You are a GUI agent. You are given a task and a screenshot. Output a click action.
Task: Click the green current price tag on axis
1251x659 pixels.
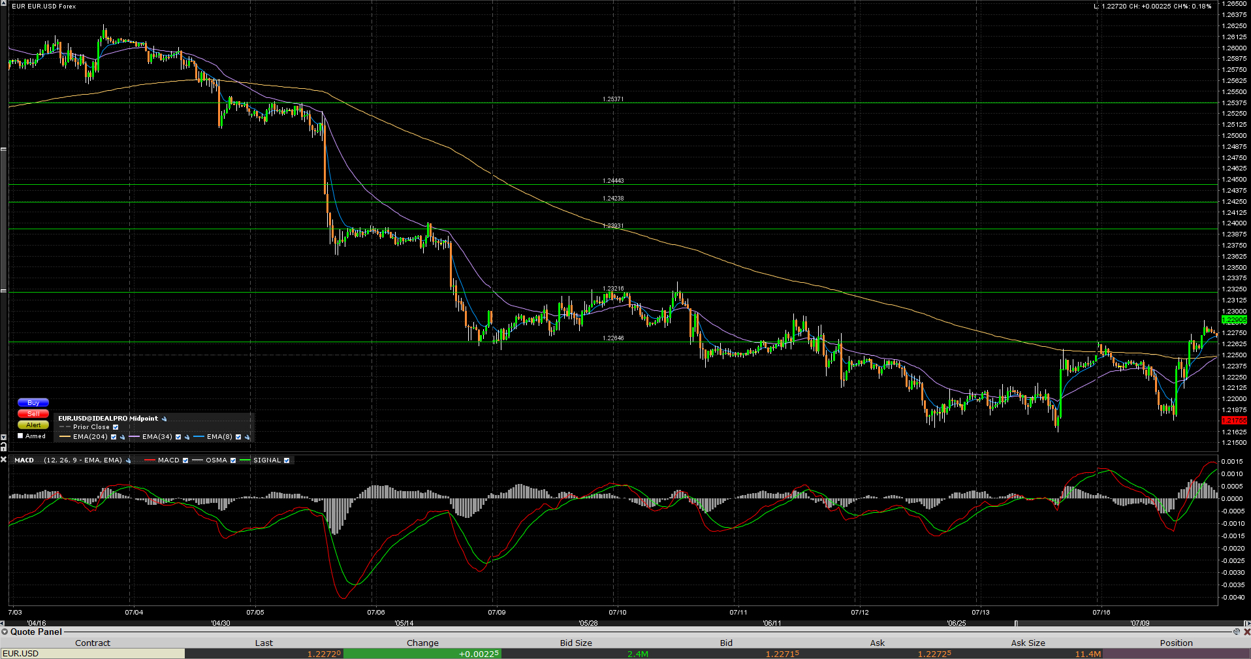[x=1234, y=320]
